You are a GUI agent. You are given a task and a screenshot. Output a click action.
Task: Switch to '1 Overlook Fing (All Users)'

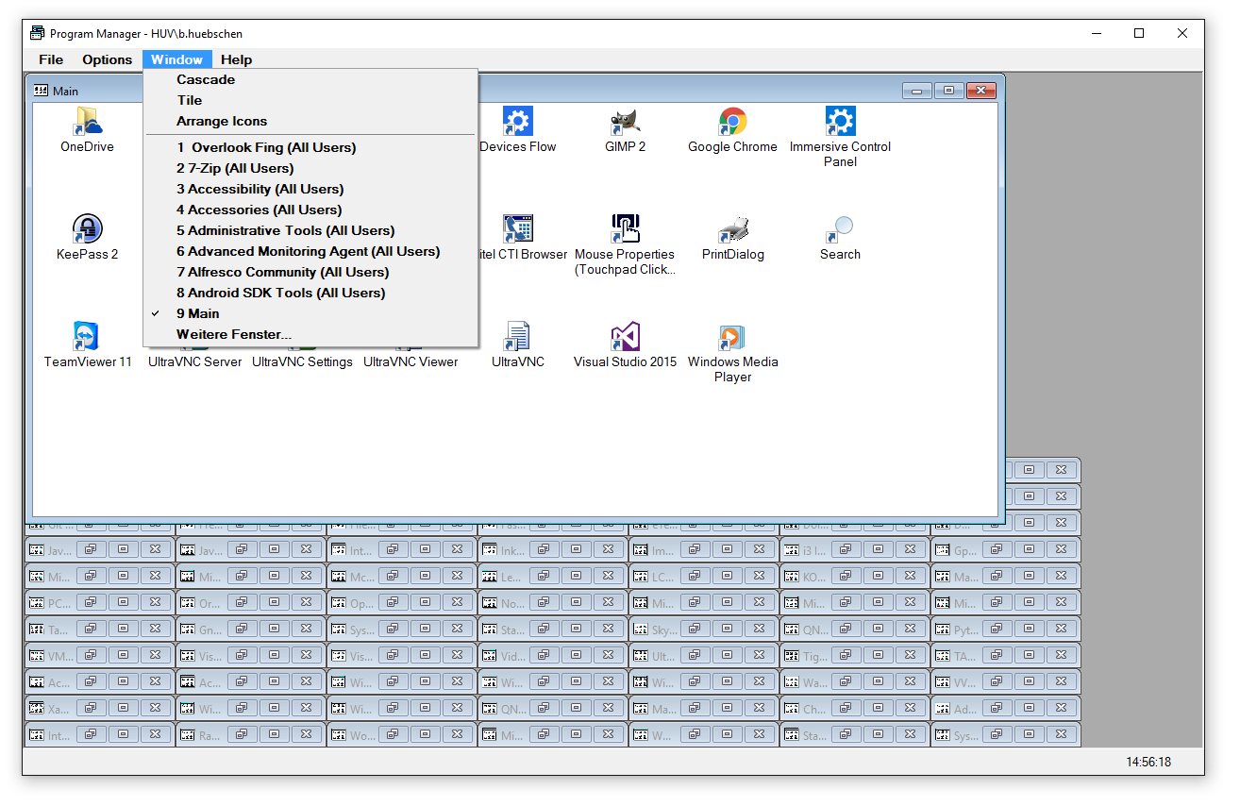(310, 147)
